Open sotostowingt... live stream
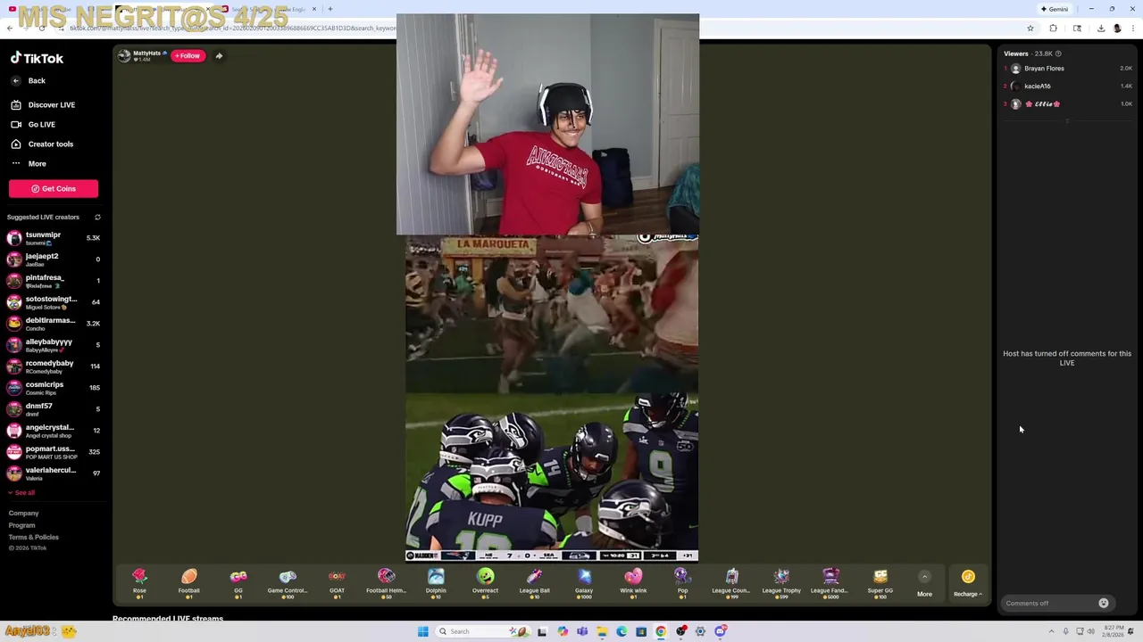Screen dimensions: 1143x642 click(54, 302)
